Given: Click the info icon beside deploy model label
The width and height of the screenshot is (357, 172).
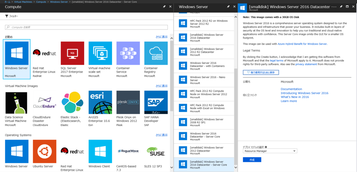Looking at the screenshot, I should tap(266, 147).
